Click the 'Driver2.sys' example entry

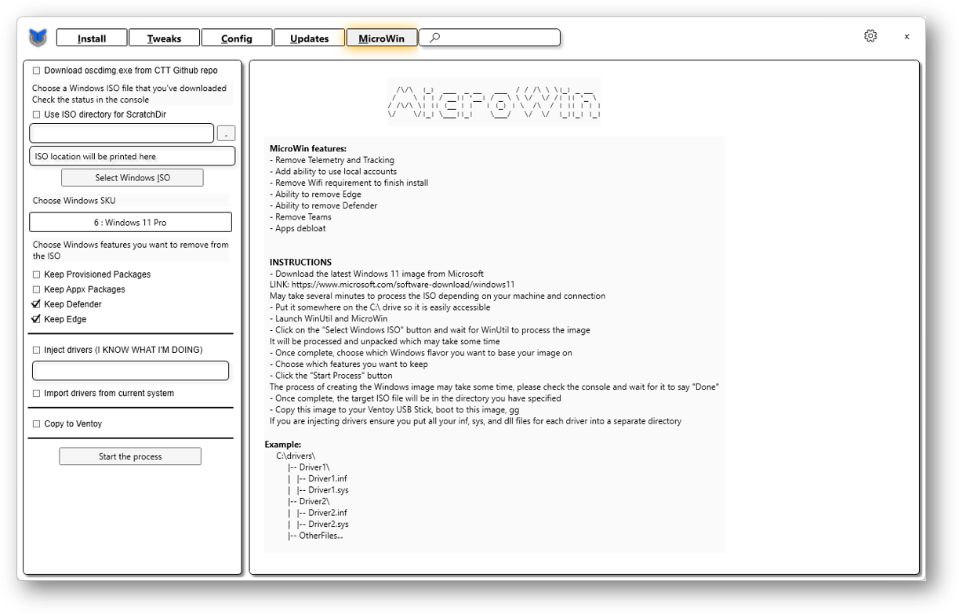(329, 524)
